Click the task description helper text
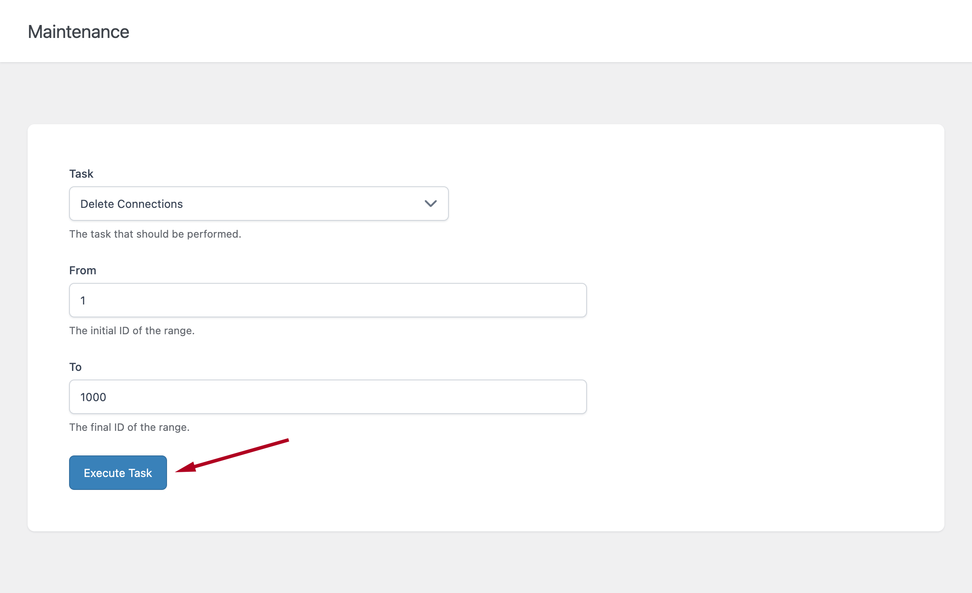972x593 pixels. [155, 234]
